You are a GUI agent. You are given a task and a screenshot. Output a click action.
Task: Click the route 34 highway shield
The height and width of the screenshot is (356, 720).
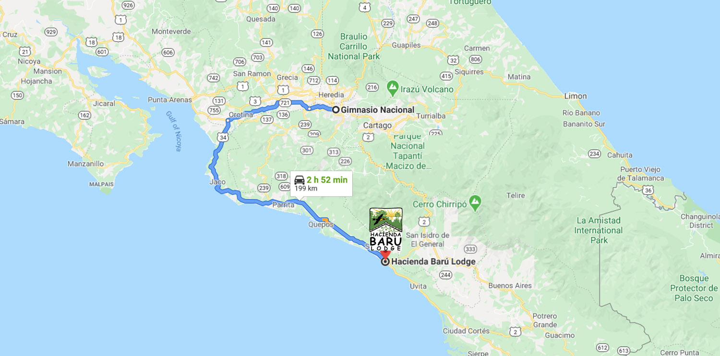(222, 138)
